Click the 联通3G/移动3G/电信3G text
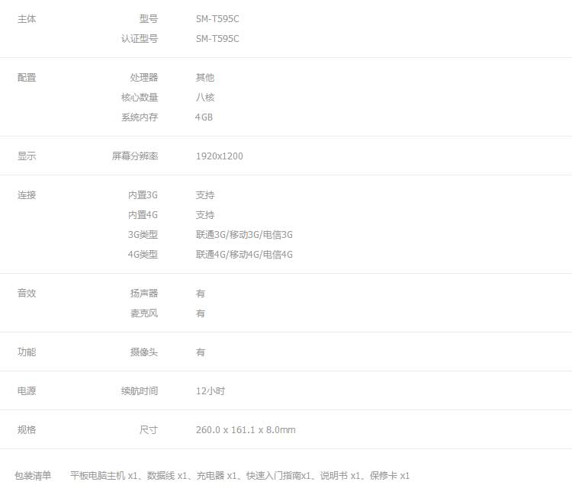Viewport: 572px width, 498px height. click(x=244, y=235)
